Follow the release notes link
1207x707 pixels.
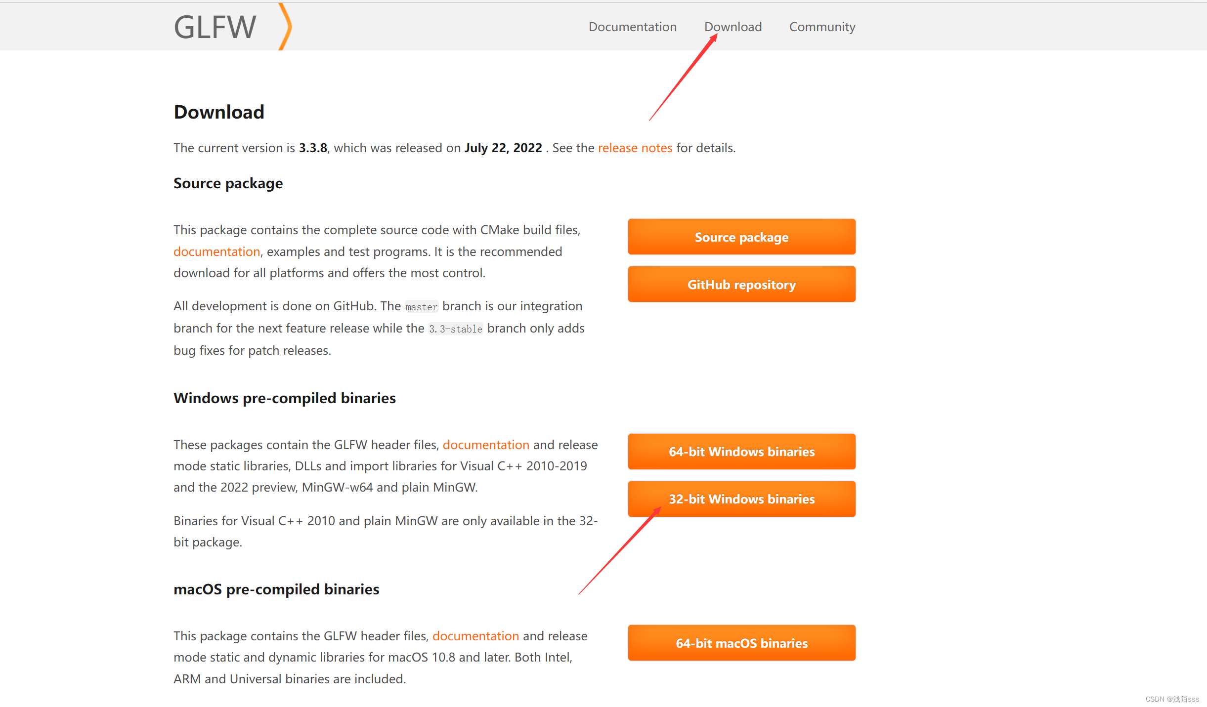point(635,148)
